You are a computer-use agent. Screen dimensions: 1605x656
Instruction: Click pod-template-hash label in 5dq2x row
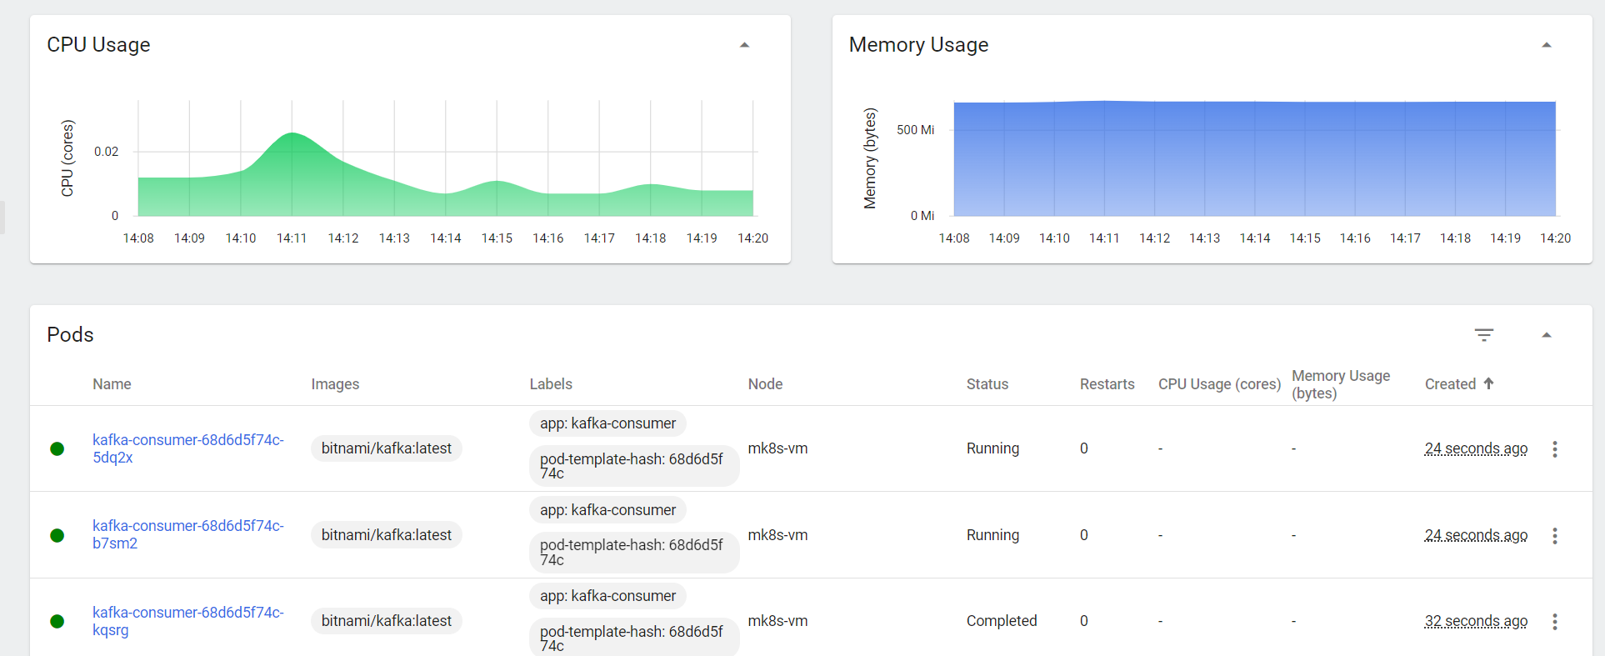click(x=634, y=466)
